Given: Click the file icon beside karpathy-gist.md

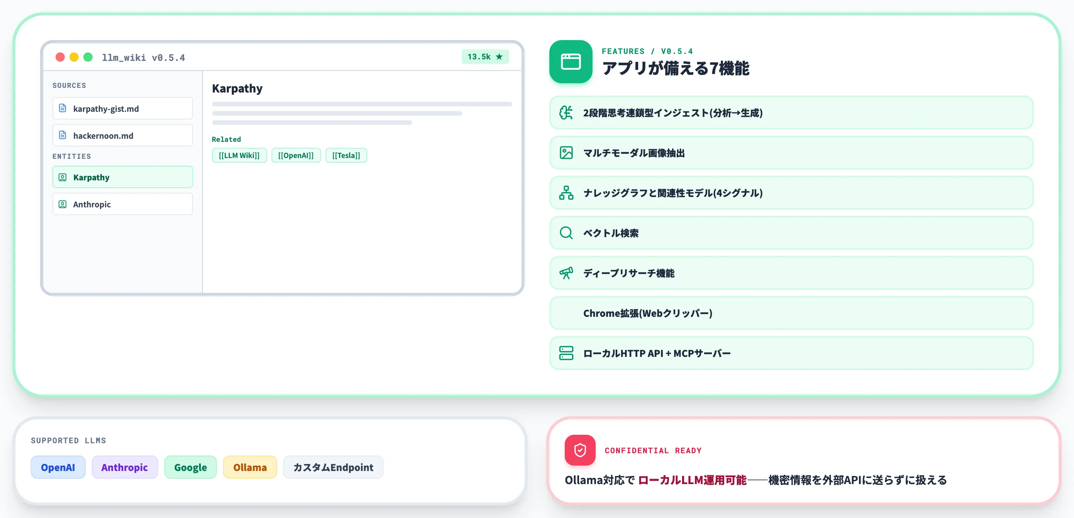Looking at the screenshot, I should 62,108.
